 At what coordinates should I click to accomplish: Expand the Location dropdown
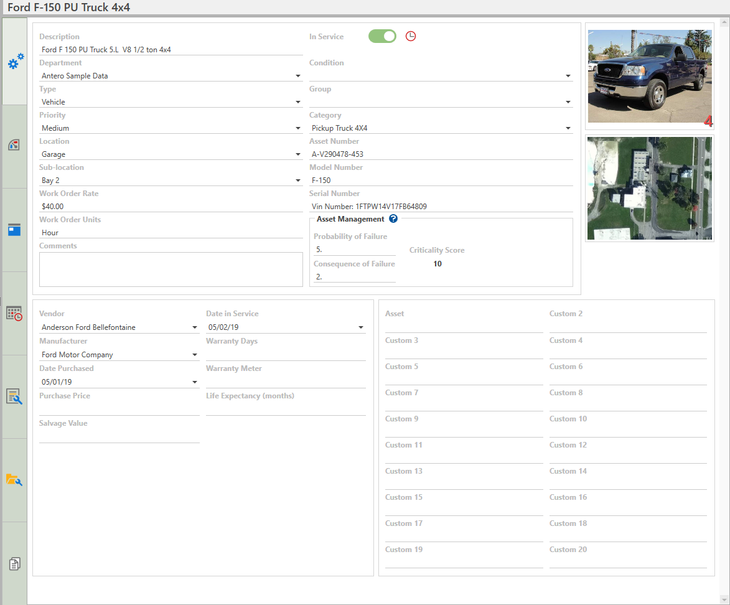pyautogui.click(x=298, y=154)
